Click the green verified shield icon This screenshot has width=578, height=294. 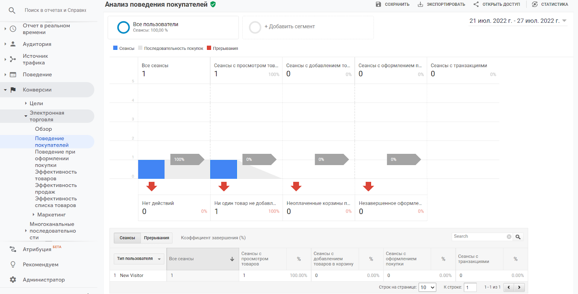click(x=213, y=4)
